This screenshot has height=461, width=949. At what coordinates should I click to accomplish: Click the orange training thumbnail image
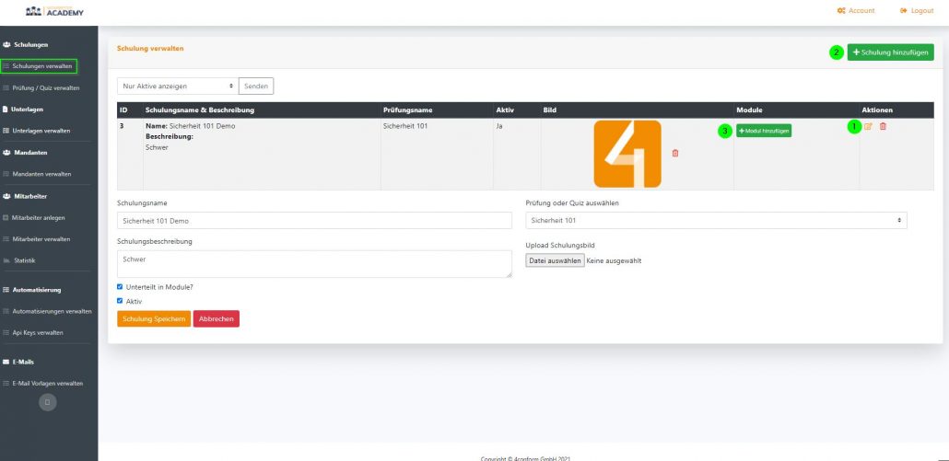click(627, 154)
